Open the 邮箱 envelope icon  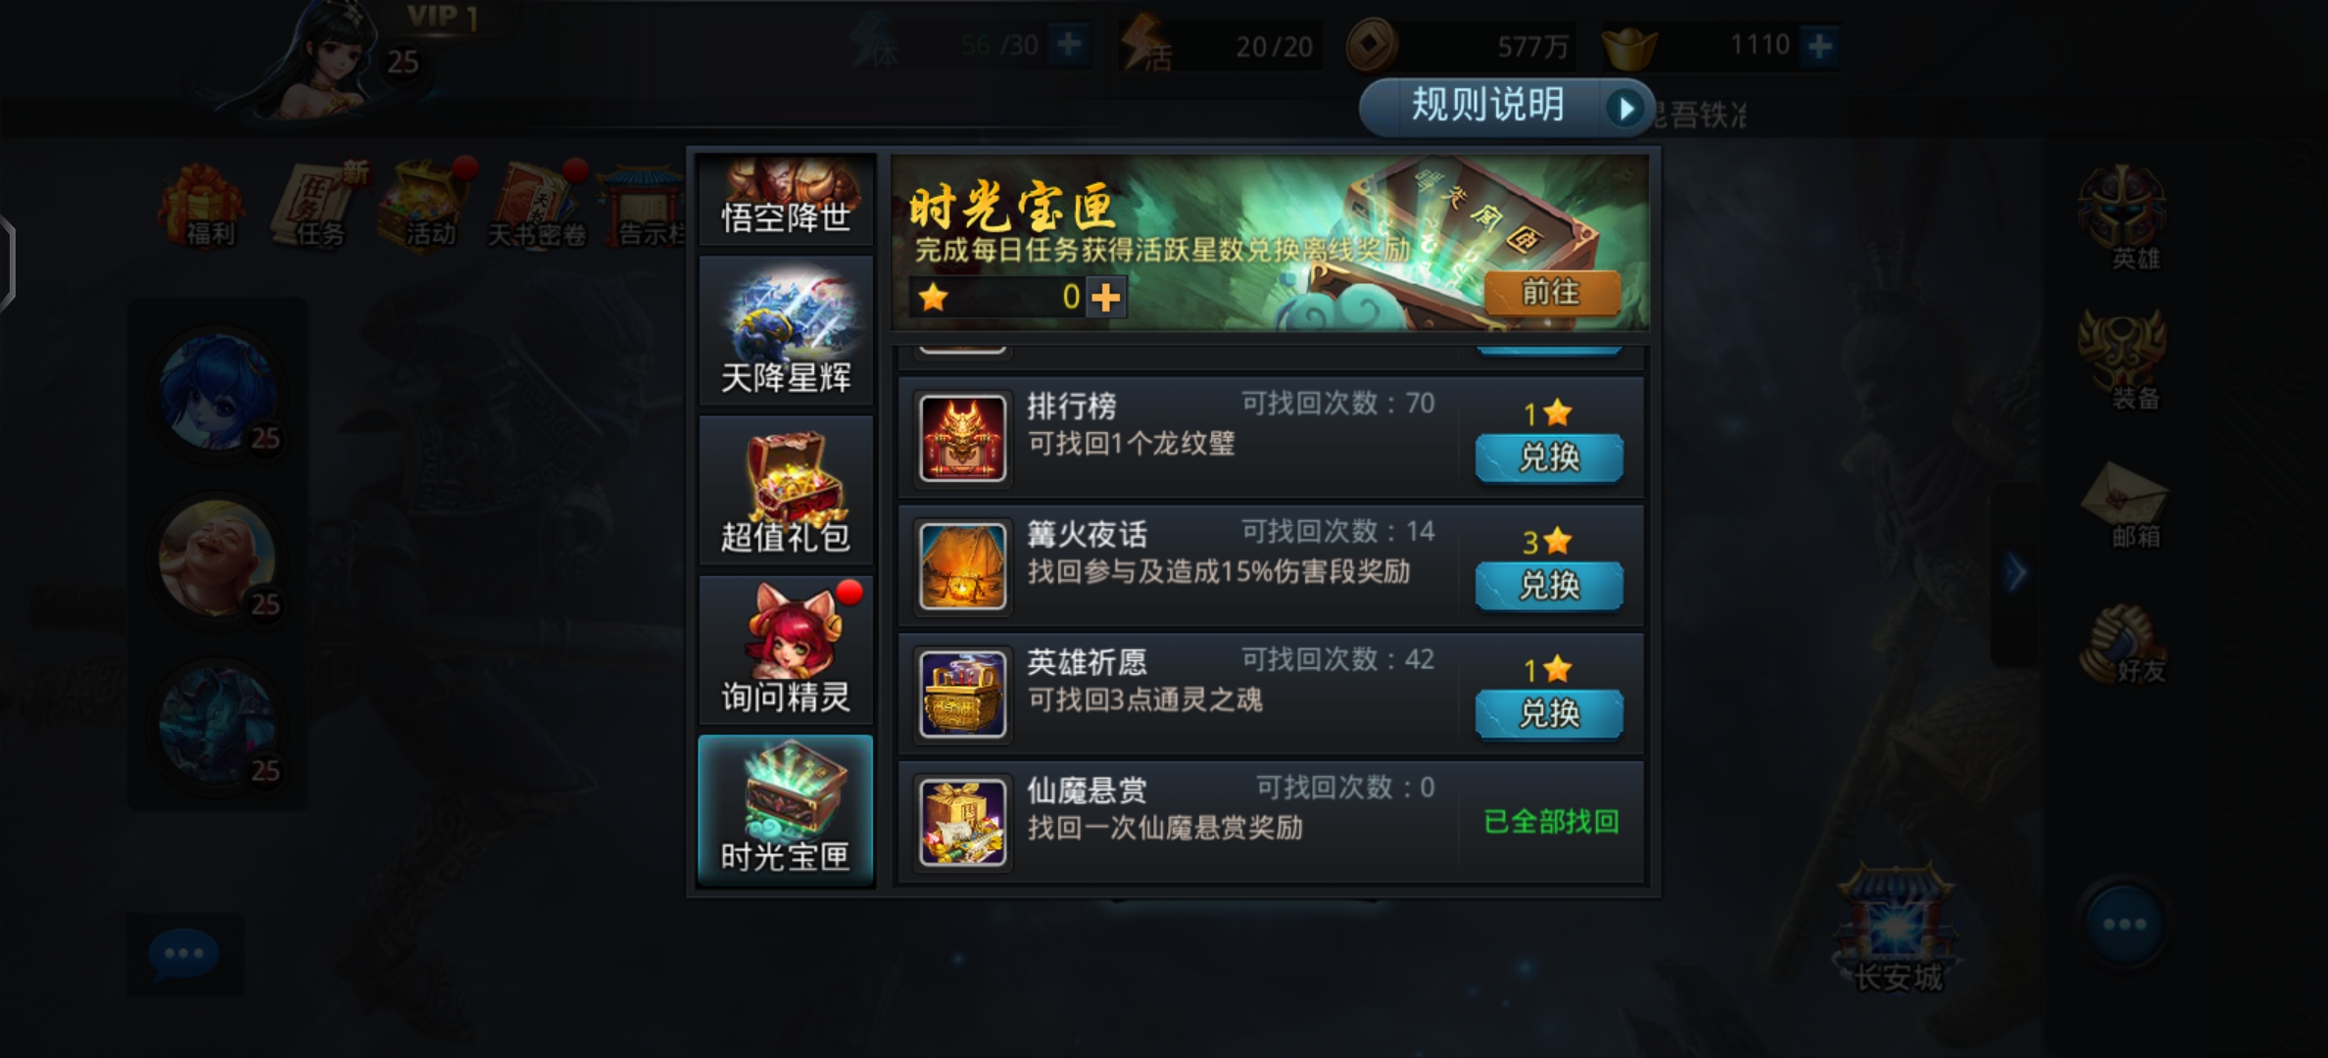(x=2123, y=505)
